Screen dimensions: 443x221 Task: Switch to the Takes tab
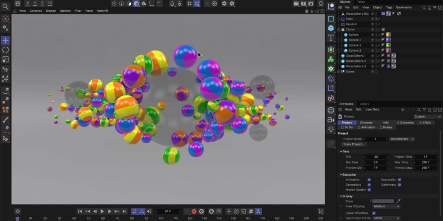click(361, 2)
